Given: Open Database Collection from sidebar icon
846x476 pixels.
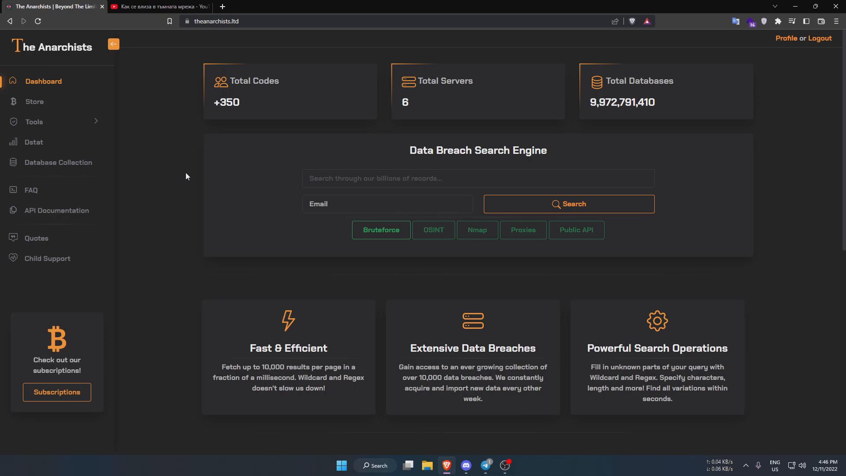Looking at the screenshot, I should [x=13, y=162].
